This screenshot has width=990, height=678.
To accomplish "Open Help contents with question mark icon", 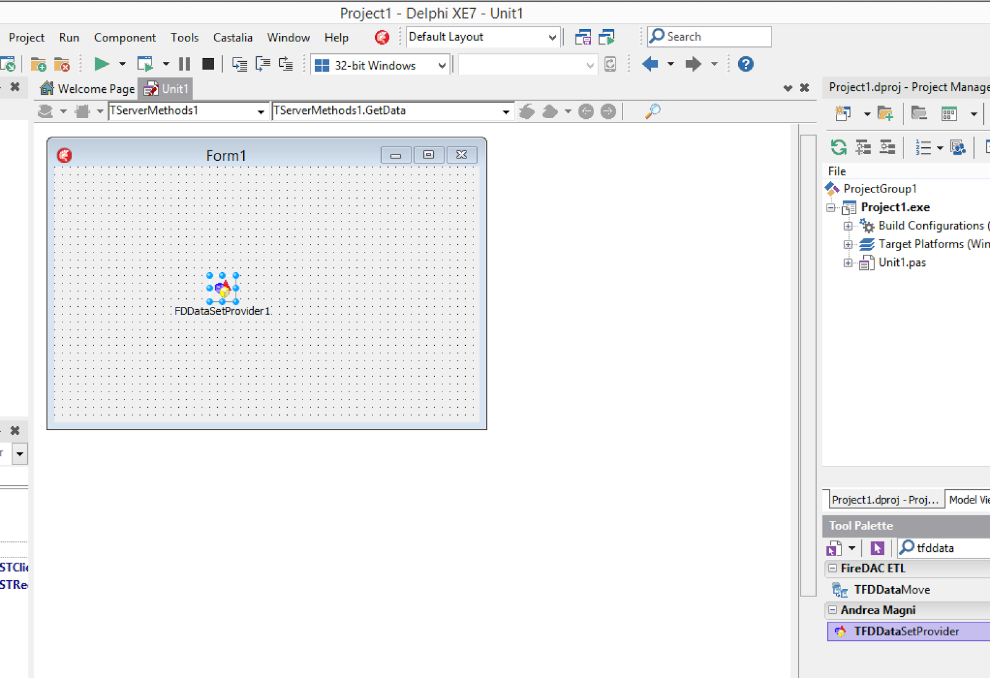I will pyautogui.click(x=746, y=64).
